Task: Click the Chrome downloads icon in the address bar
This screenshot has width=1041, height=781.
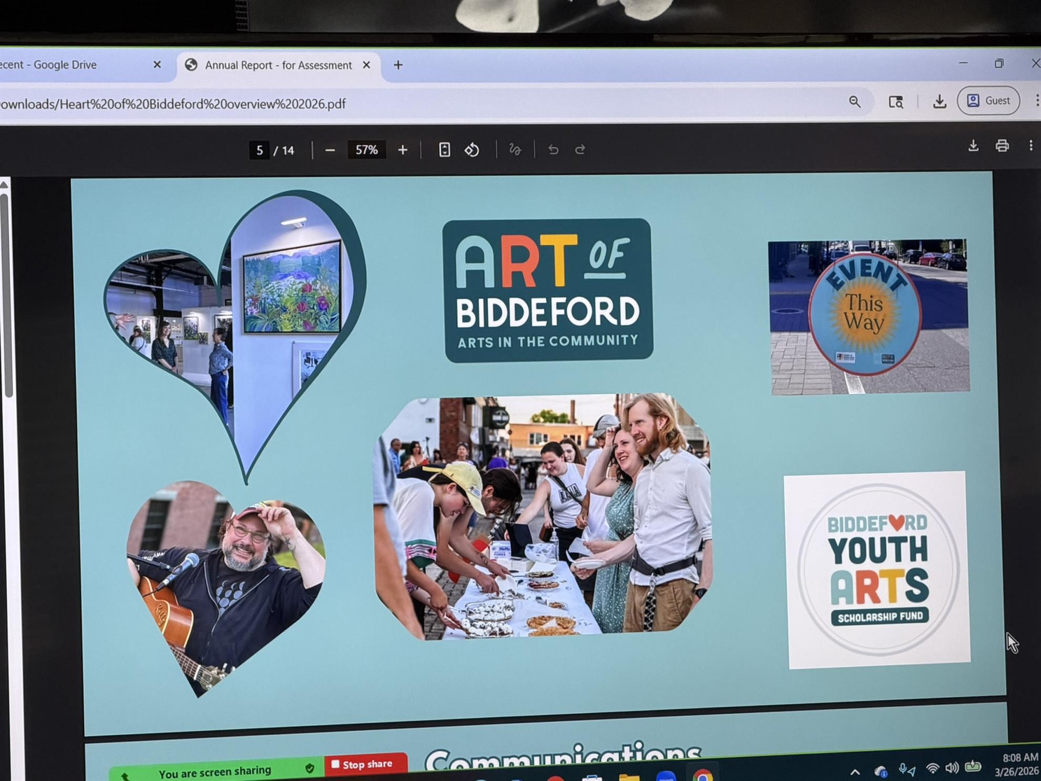Action: point(940,101)
